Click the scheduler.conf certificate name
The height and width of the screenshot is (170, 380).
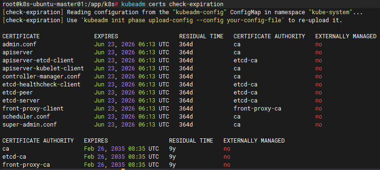[x=26, y=117]
